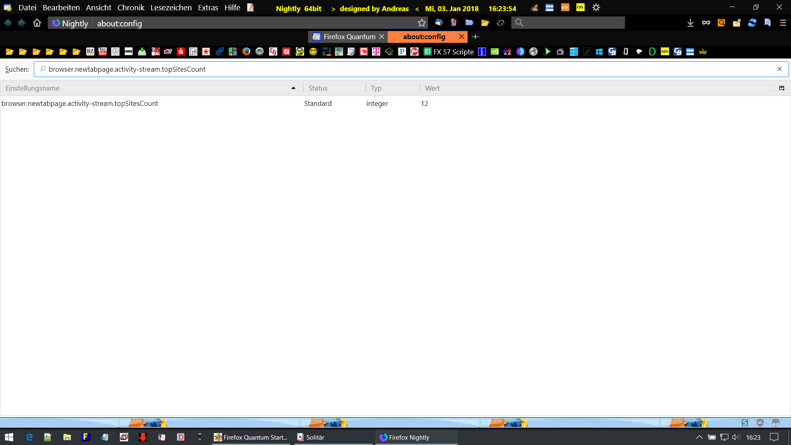Switch to the Firefox Quantum tab
Image resolution: width=791 pixels, height=445 pixels.
(x=349, y=37)
